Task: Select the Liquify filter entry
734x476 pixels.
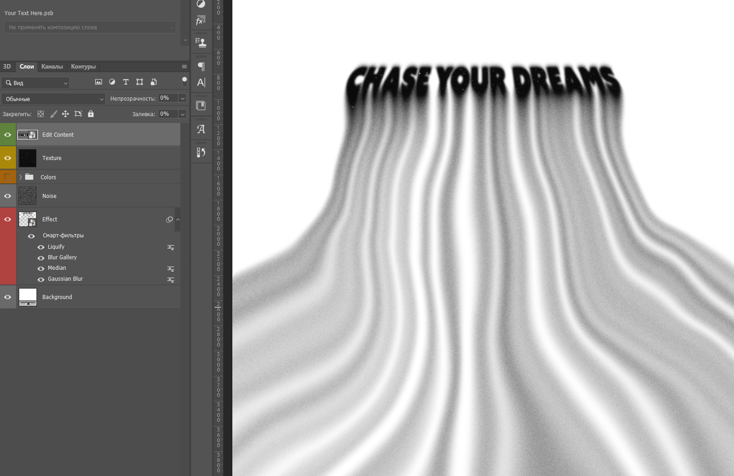Action: (56, 247)
